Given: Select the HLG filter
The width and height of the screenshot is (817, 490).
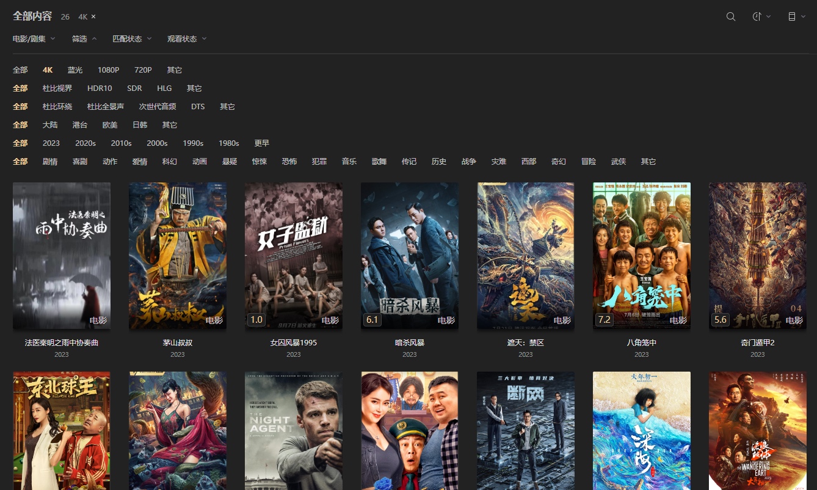Looking at the screenshot, I should point(164,88).
